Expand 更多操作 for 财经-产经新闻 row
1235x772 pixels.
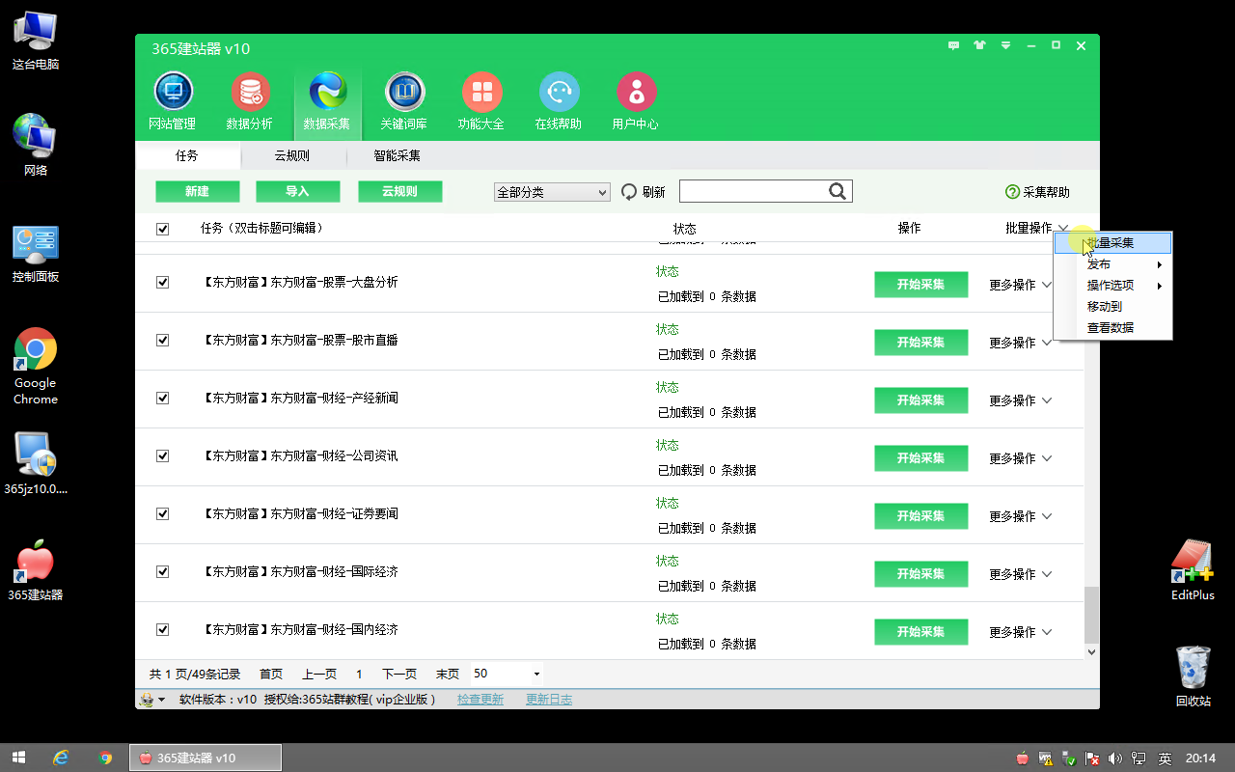pyautogui.click(x=1020, y=400)
